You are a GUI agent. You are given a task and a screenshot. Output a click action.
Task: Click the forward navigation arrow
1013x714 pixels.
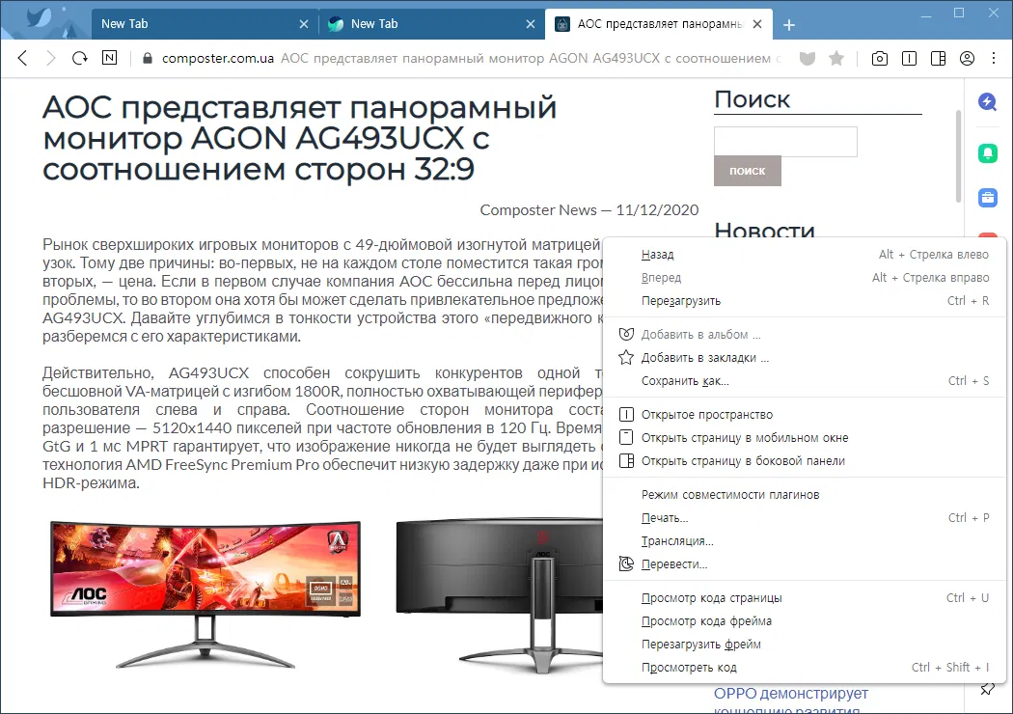click(x=51, y=58)
